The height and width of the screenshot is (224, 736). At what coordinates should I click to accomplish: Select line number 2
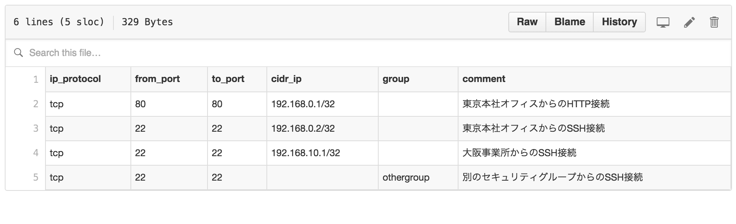[x=36, y=104]
